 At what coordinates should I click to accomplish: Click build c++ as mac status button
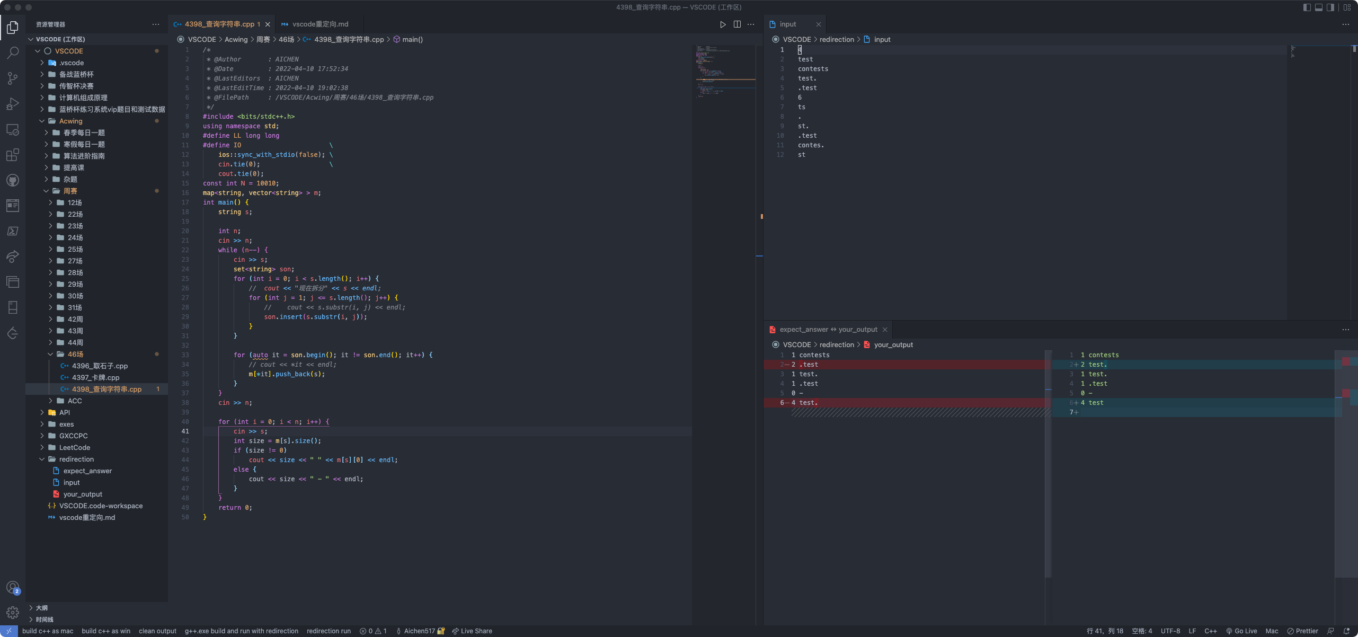point(48,631)
